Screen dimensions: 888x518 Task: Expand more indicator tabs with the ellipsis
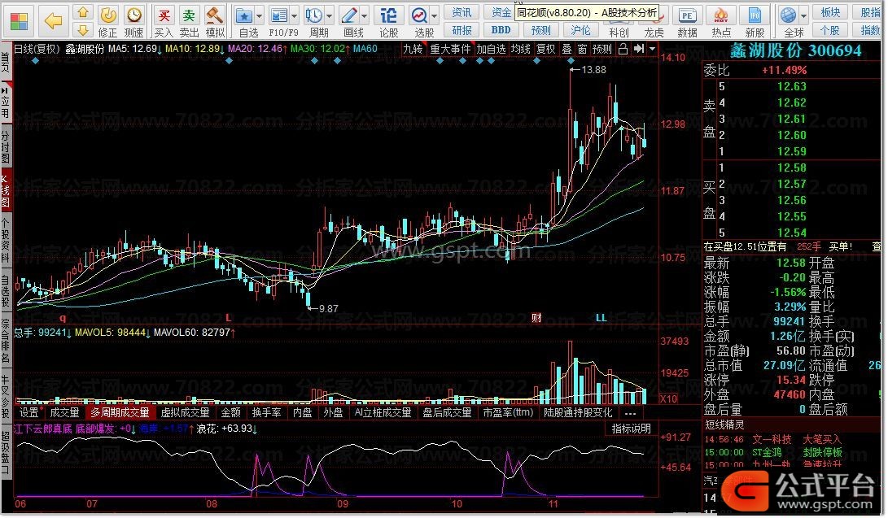click(x=630, y=413)
